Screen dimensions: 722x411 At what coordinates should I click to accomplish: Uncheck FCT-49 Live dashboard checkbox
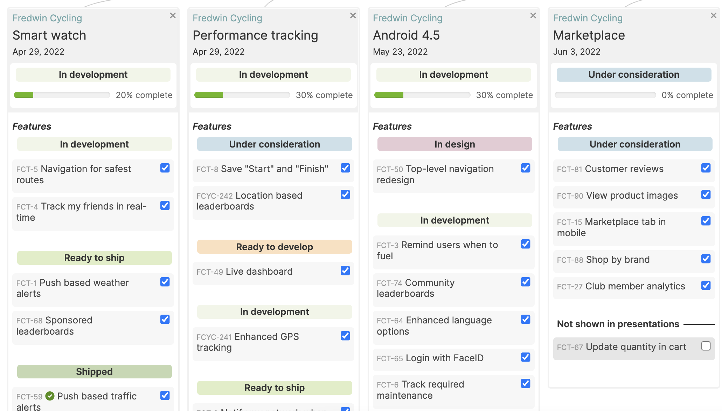[345, 271]
